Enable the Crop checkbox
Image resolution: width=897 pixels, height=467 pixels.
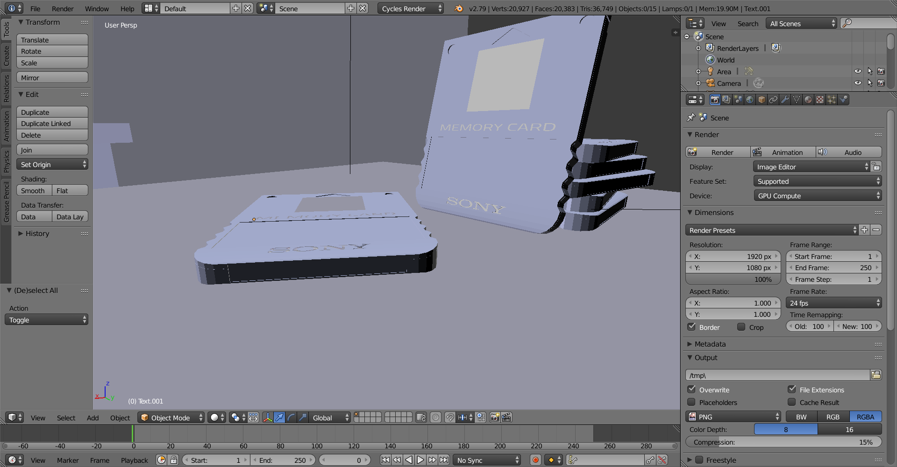(x=741, y=327)
